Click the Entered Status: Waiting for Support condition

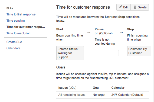click(70, 53)
